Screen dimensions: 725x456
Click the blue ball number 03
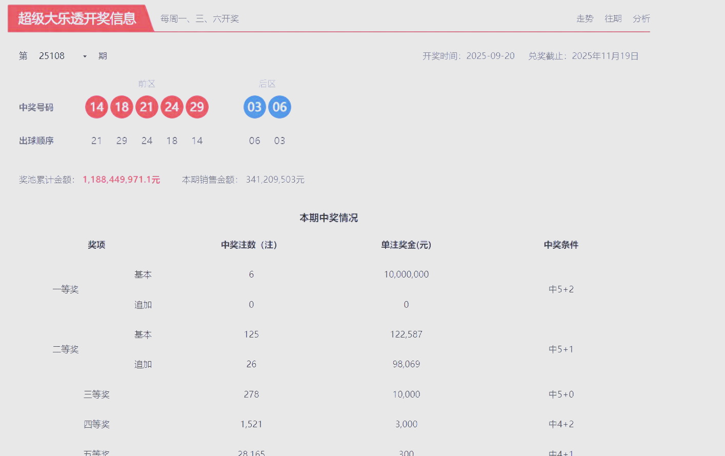(x=255, y=107)
